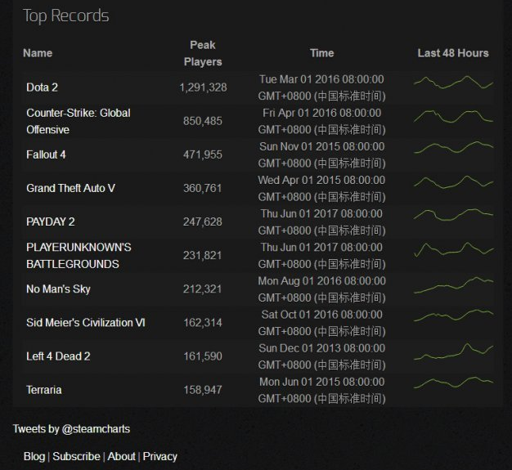The height and width of the screenshot is (470, 512).
Task: Select peak value 360,761
Action: [203, 188]
